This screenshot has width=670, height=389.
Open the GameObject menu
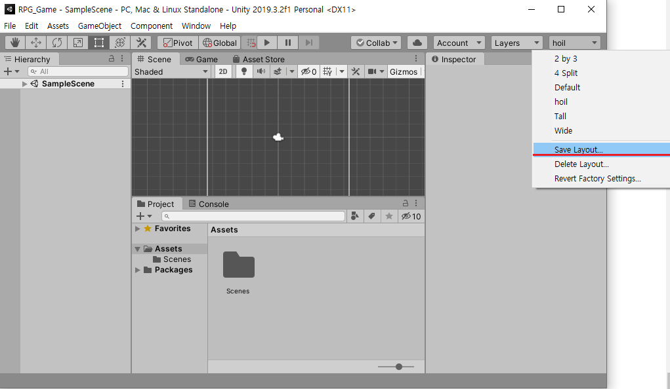100,26
